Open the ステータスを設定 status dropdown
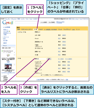 pyautogui.click(x=14, y=52)
